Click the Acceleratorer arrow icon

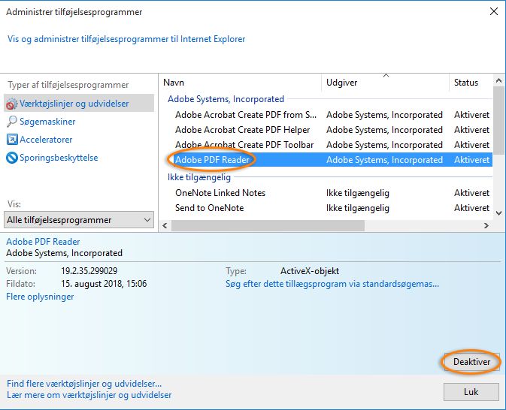[x=12, y=140]
